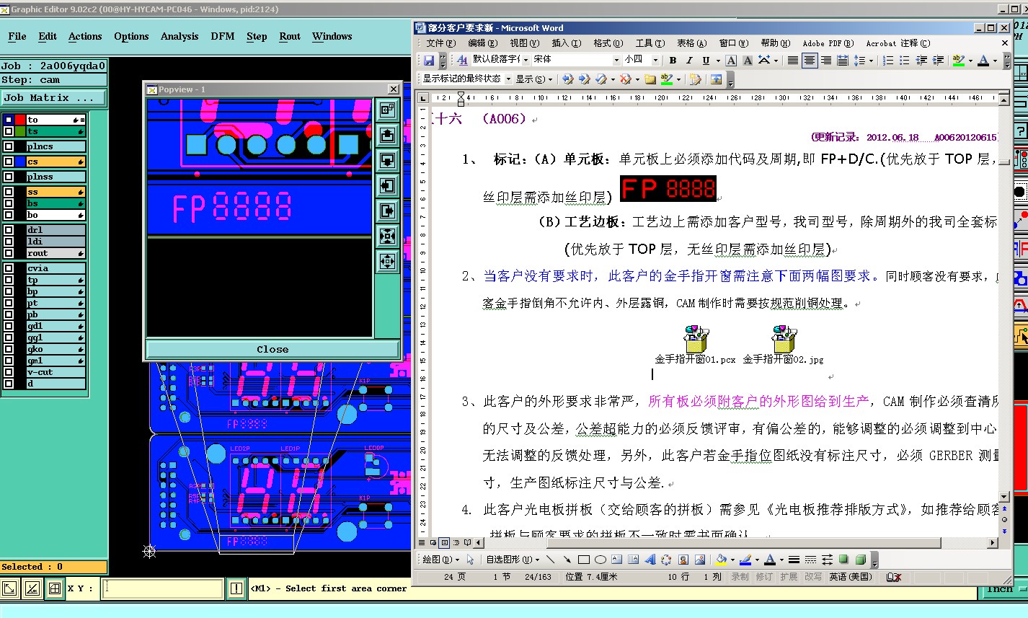Click the Job Matrix ... button
Screen dimensions: 1028x618
[x=54, y=97]
